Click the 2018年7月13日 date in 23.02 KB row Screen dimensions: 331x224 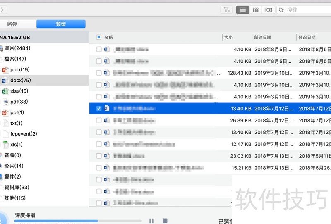(274, 156)
